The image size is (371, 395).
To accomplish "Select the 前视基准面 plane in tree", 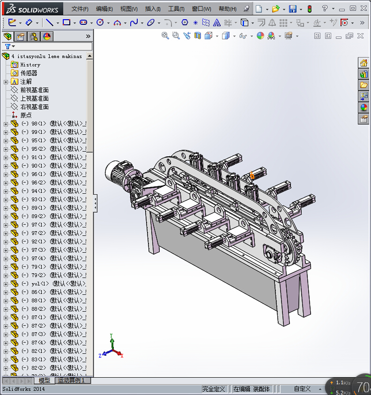I will [34, 90].
